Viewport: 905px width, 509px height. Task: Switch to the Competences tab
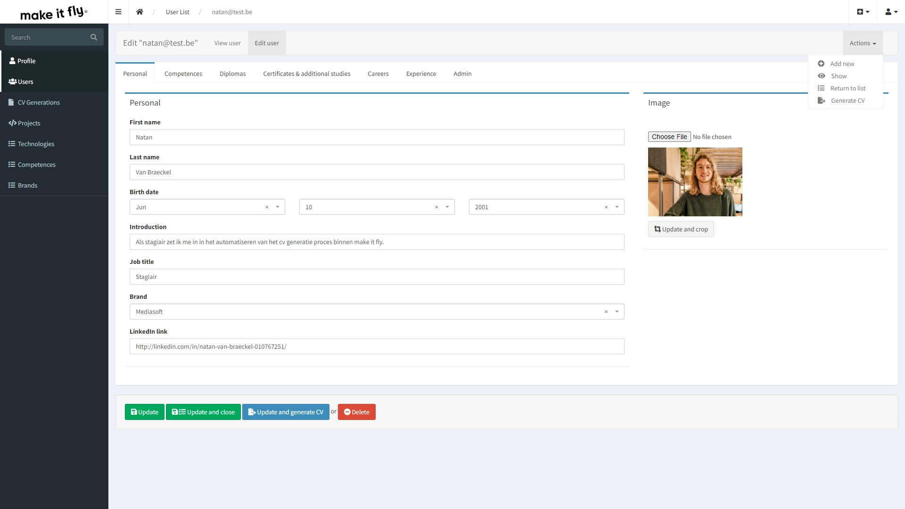point(183,74)
